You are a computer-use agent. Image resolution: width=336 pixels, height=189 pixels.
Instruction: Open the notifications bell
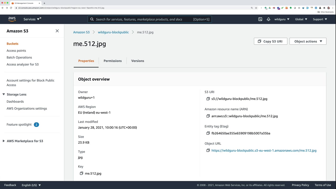[x=268, y=19]
